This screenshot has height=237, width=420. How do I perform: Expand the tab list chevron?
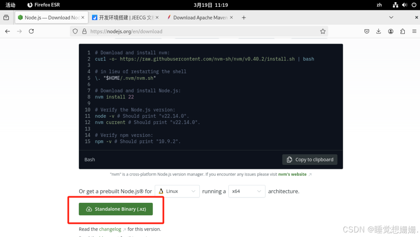(x=391, y=17)
